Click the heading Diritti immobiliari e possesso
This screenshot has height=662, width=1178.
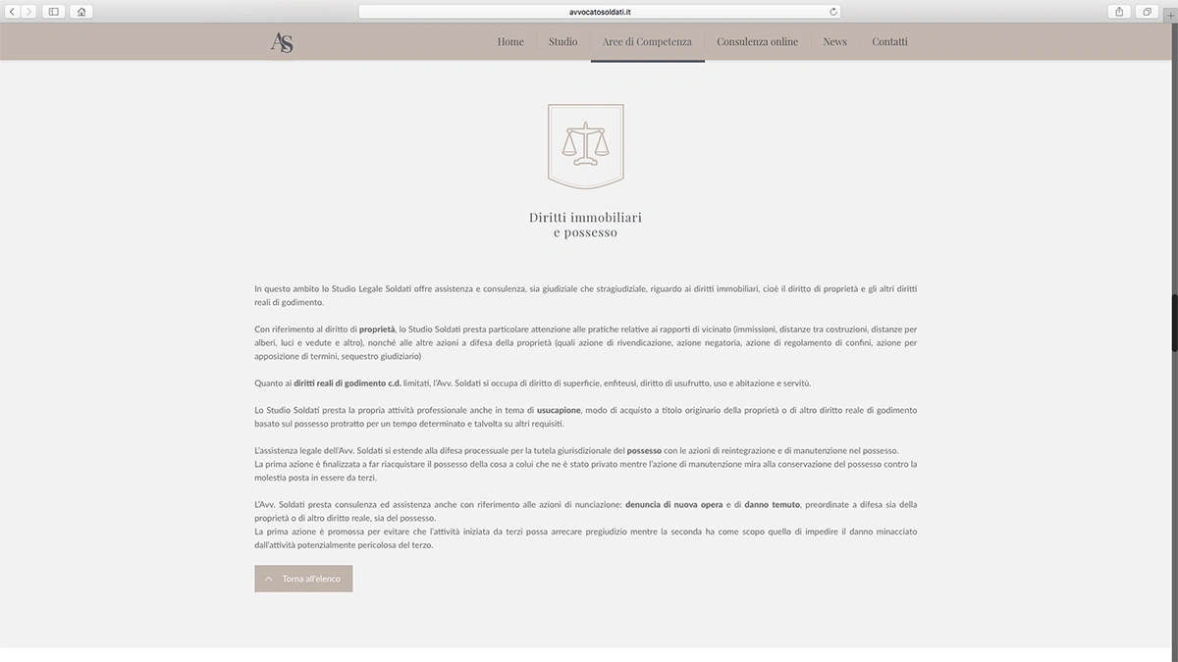(585, 225)
